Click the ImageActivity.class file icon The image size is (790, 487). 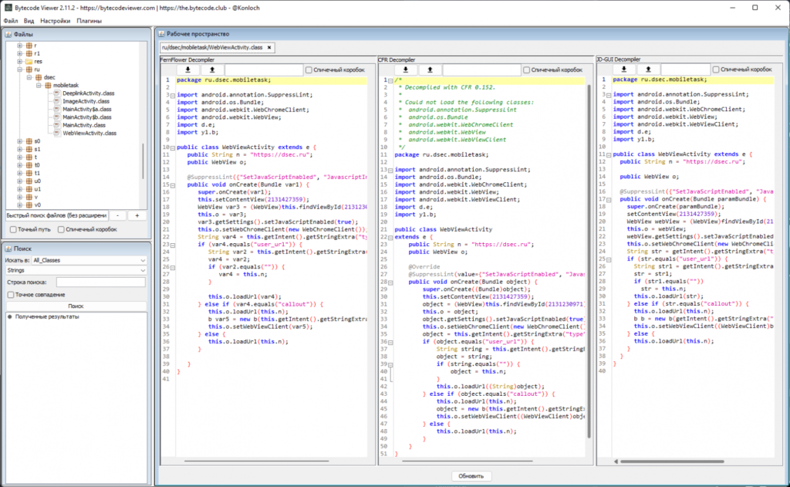[x=57, y=101]
